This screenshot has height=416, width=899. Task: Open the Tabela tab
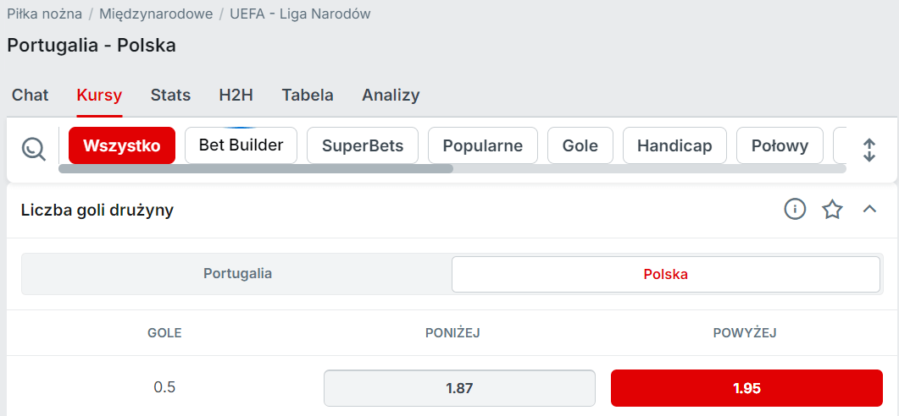click(308, 96)
